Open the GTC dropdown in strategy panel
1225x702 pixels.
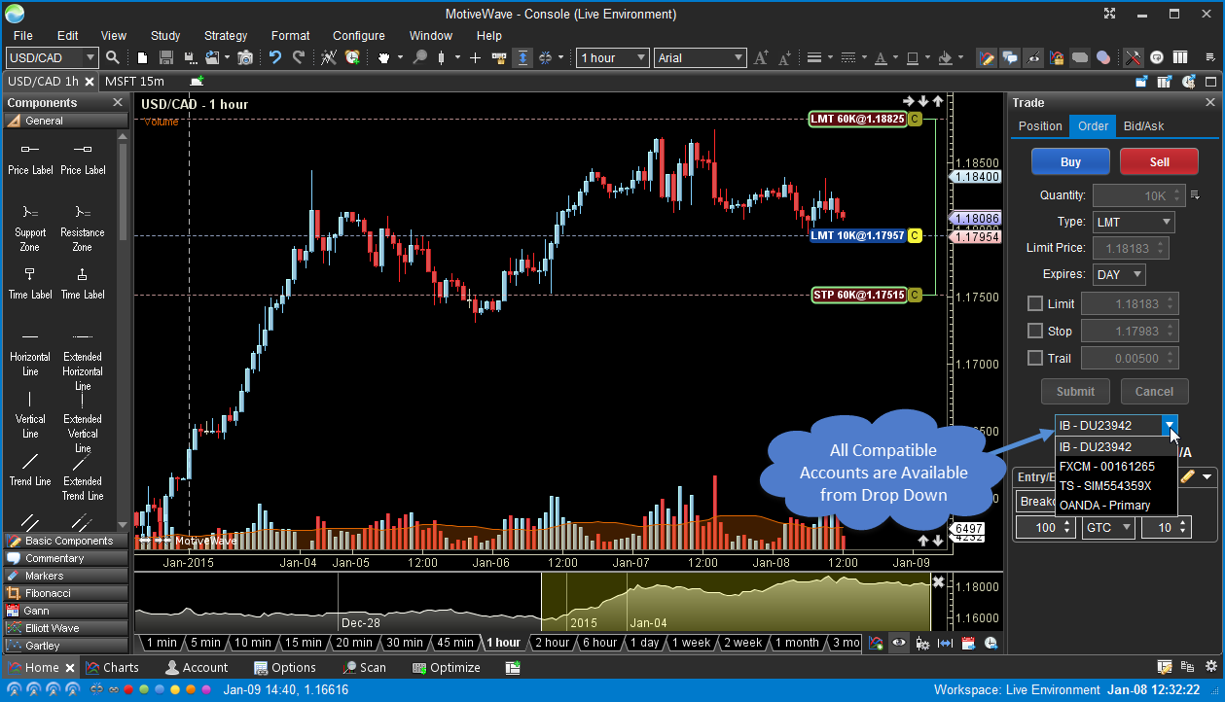pos(1108,527)
